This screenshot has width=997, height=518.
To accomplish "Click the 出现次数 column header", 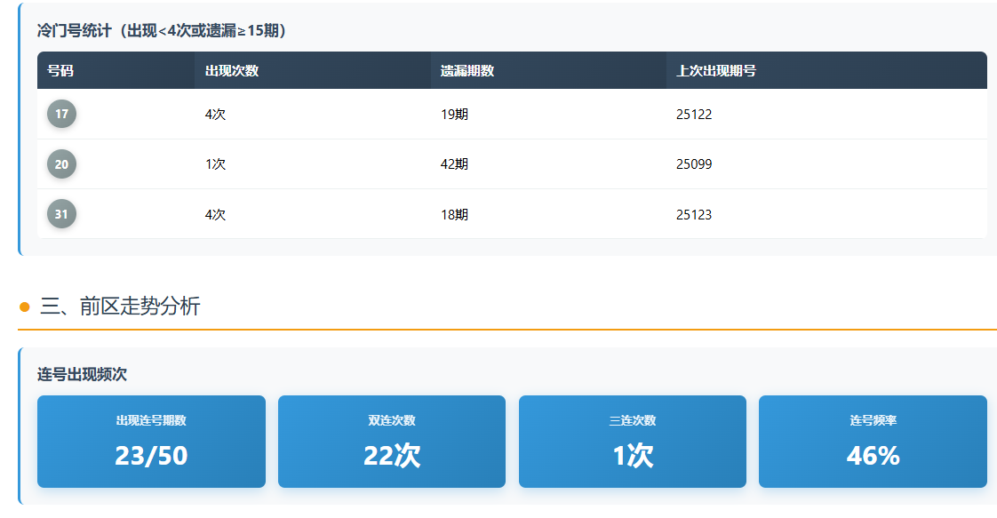I will (x=312, y=70).
